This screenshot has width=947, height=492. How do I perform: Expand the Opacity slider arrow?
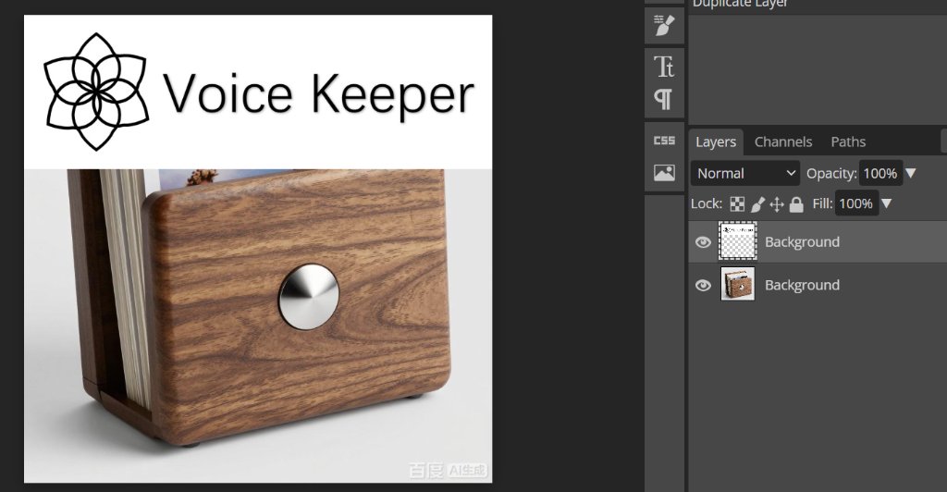(911, 173)
